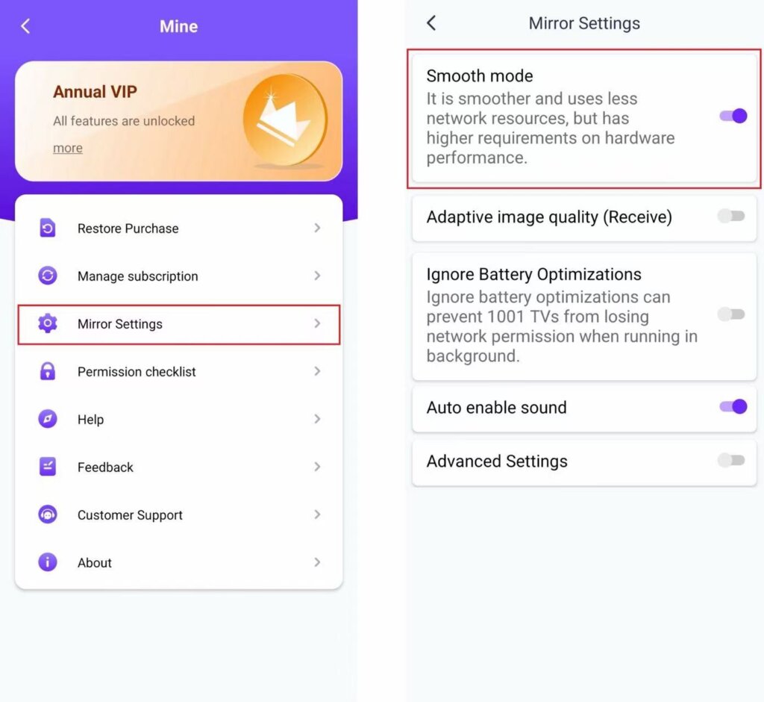The height and width of the screenshot is (702, 764).
Task: Click the Permission checklist lock icon
Action: [x=48, y=372]
